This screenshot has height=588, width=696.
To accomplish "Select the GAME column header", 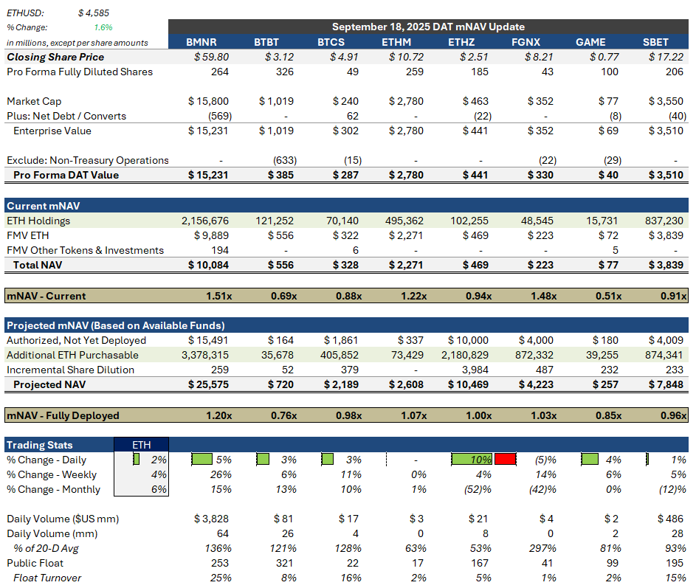I will 590,42.
